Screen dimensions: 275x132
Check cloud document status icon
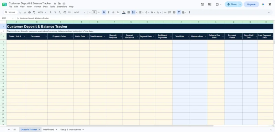point(64,3)
